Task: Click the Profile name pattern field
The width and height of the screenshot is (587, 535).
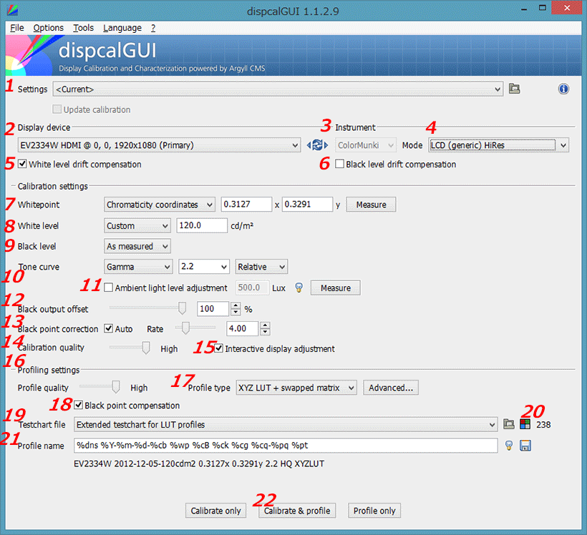Action: [x=286, y=445]
